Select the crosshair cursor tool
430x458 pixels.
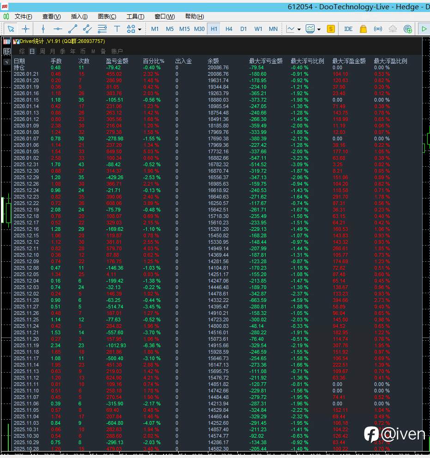pos(26,29)
